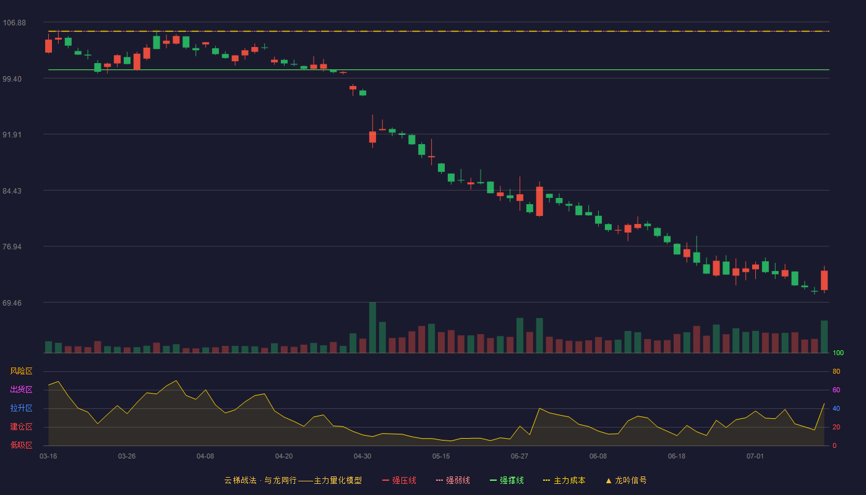
Task: Click the 05-15 date label
Action: point(441,456)
